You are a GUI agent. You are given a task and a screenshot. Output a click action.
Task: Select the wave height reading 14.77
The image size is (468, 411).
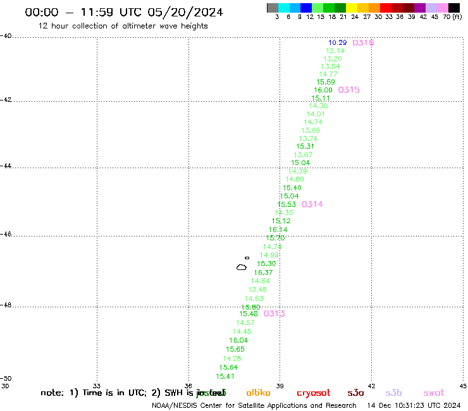point(328,74)
